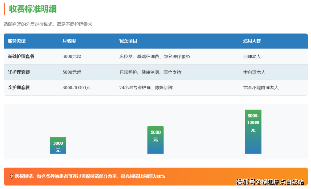Select the 基础护理套餐 row label
This screenshot has width=311, height=189.
click(21, 56)
